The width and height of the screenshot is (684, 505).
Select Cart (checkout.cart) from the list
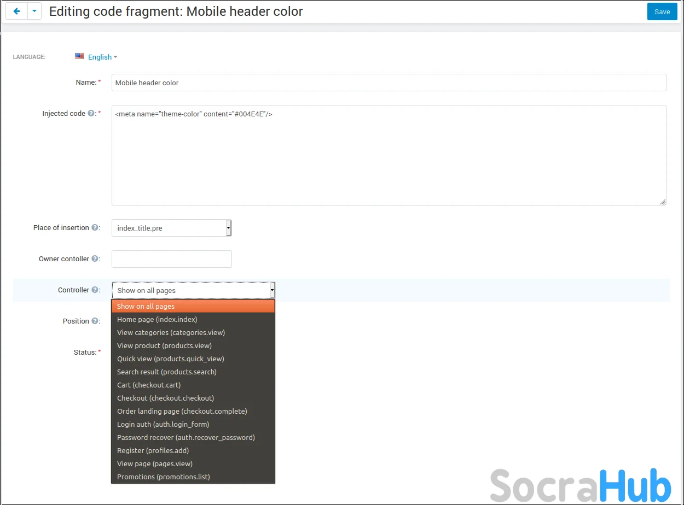click(149, 385)
